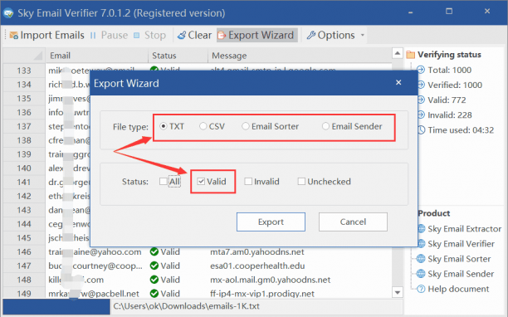Click the Import Emails envelope icon
The image size is (508, 317).
tap(13, 35)
